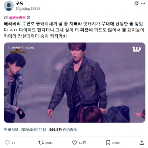Screen dimensions: 148x148
Task: Open the three-dot more options menu
Action: coord(143,3)
